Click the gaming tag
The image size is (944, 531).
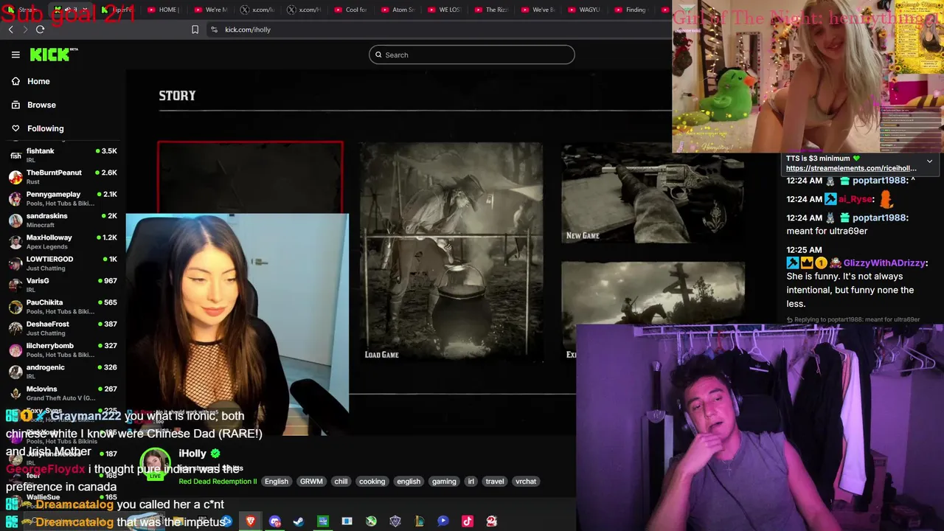tap(444, 482)
